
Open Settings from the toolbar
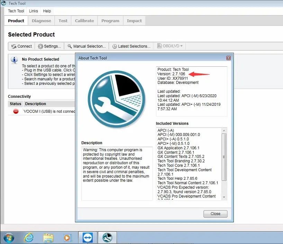pyautogui.click(x=49, y=46)
